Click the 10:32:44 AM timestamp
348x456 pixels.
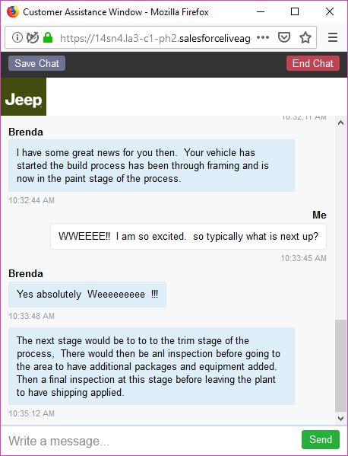pos(32,200)
